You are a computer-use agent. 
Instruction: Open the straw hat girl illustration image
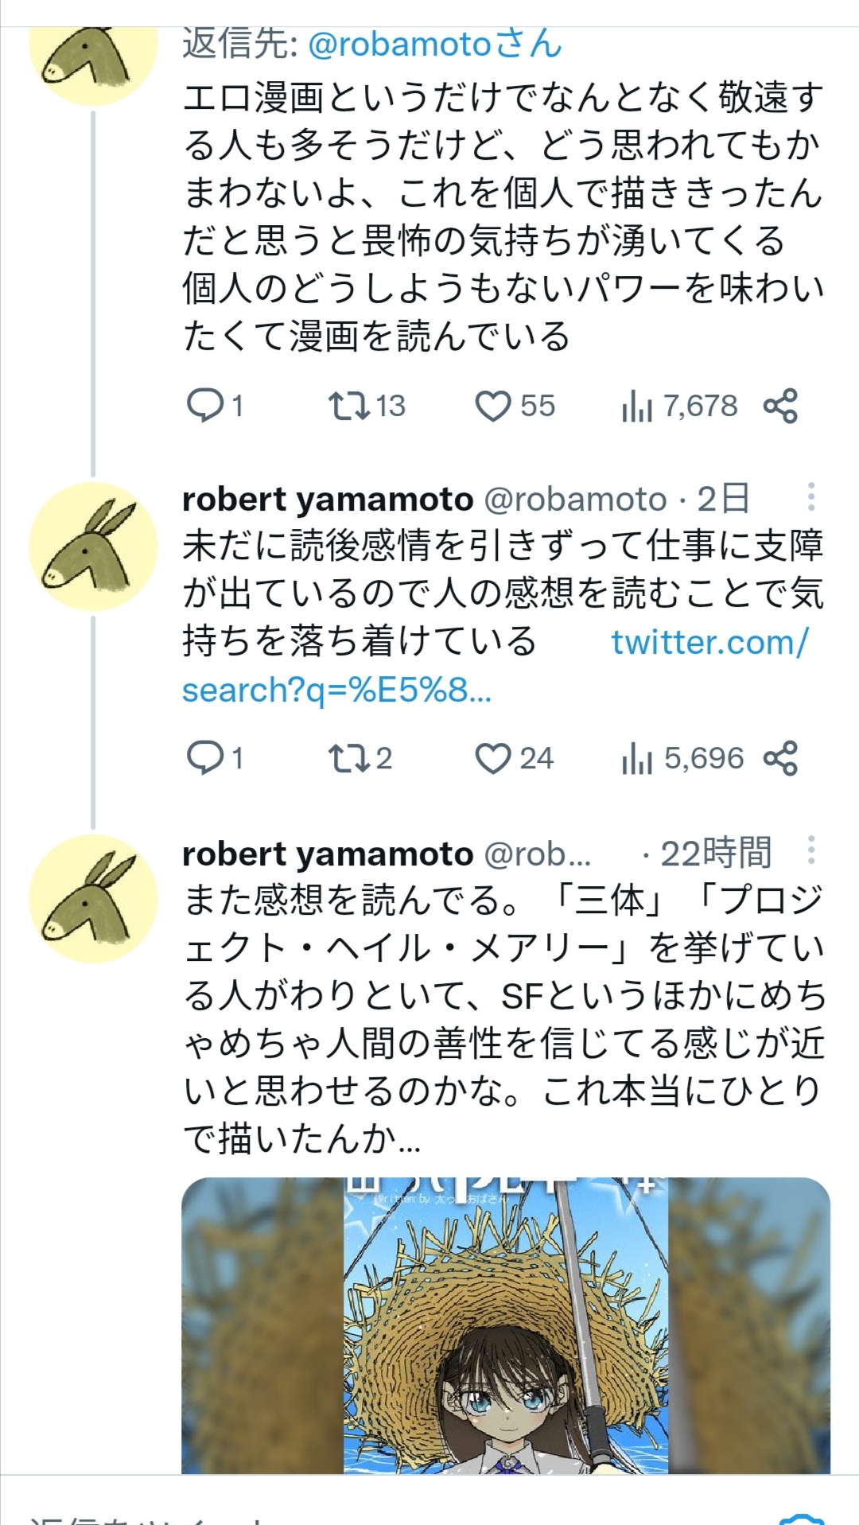(506, 1325)
